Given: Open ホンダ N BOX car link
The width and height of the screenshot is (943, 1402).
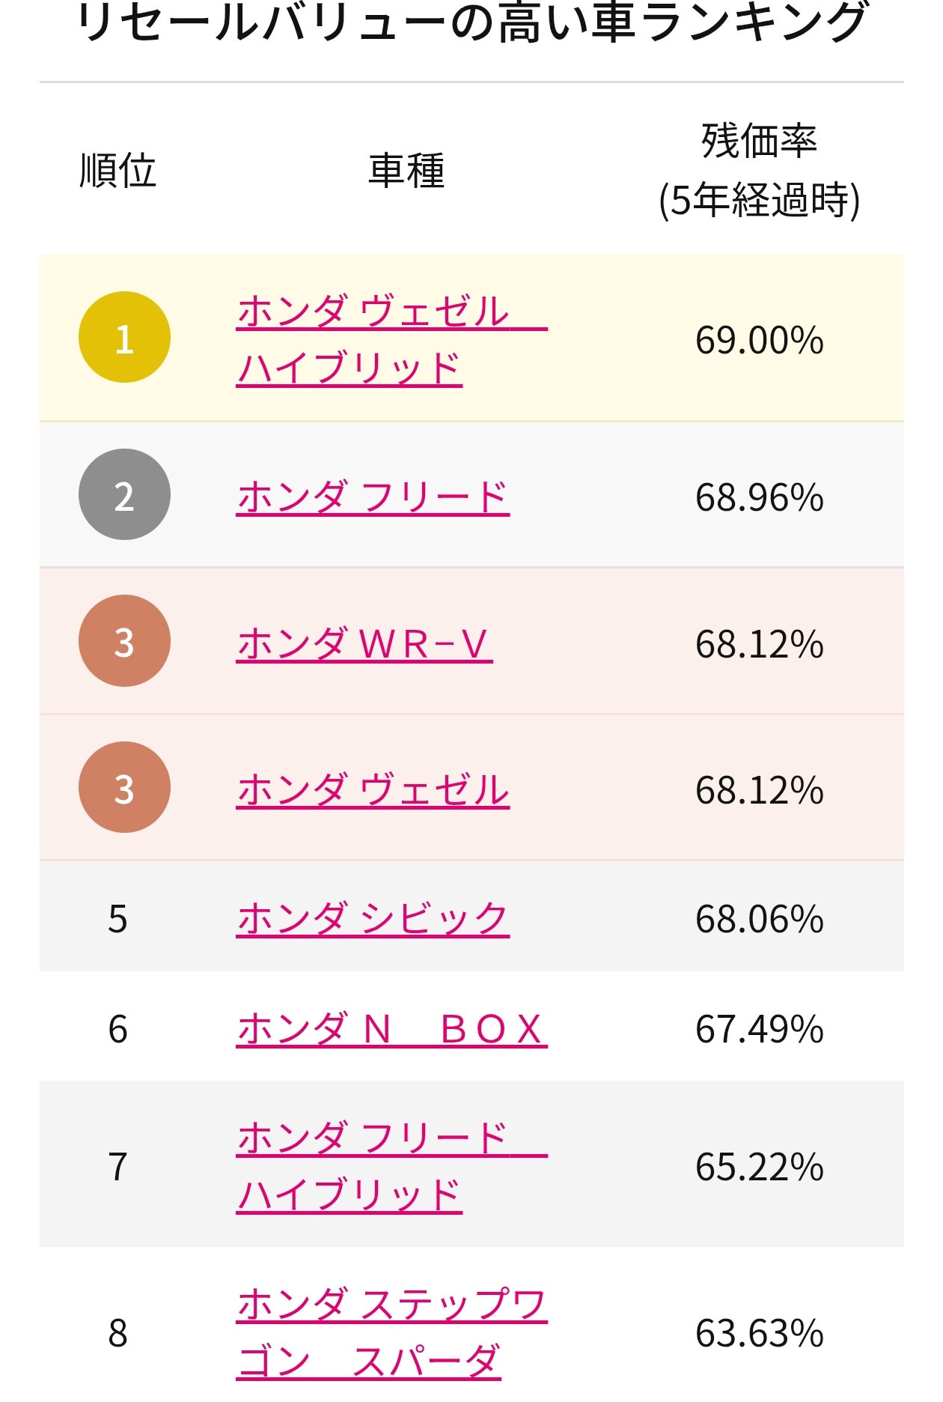Looking at the screenshot, I should [392, 1029].
